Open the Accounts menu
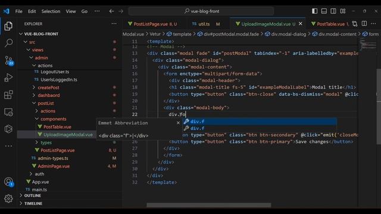This screenshot has height=214, width=381. click(8, 182)
